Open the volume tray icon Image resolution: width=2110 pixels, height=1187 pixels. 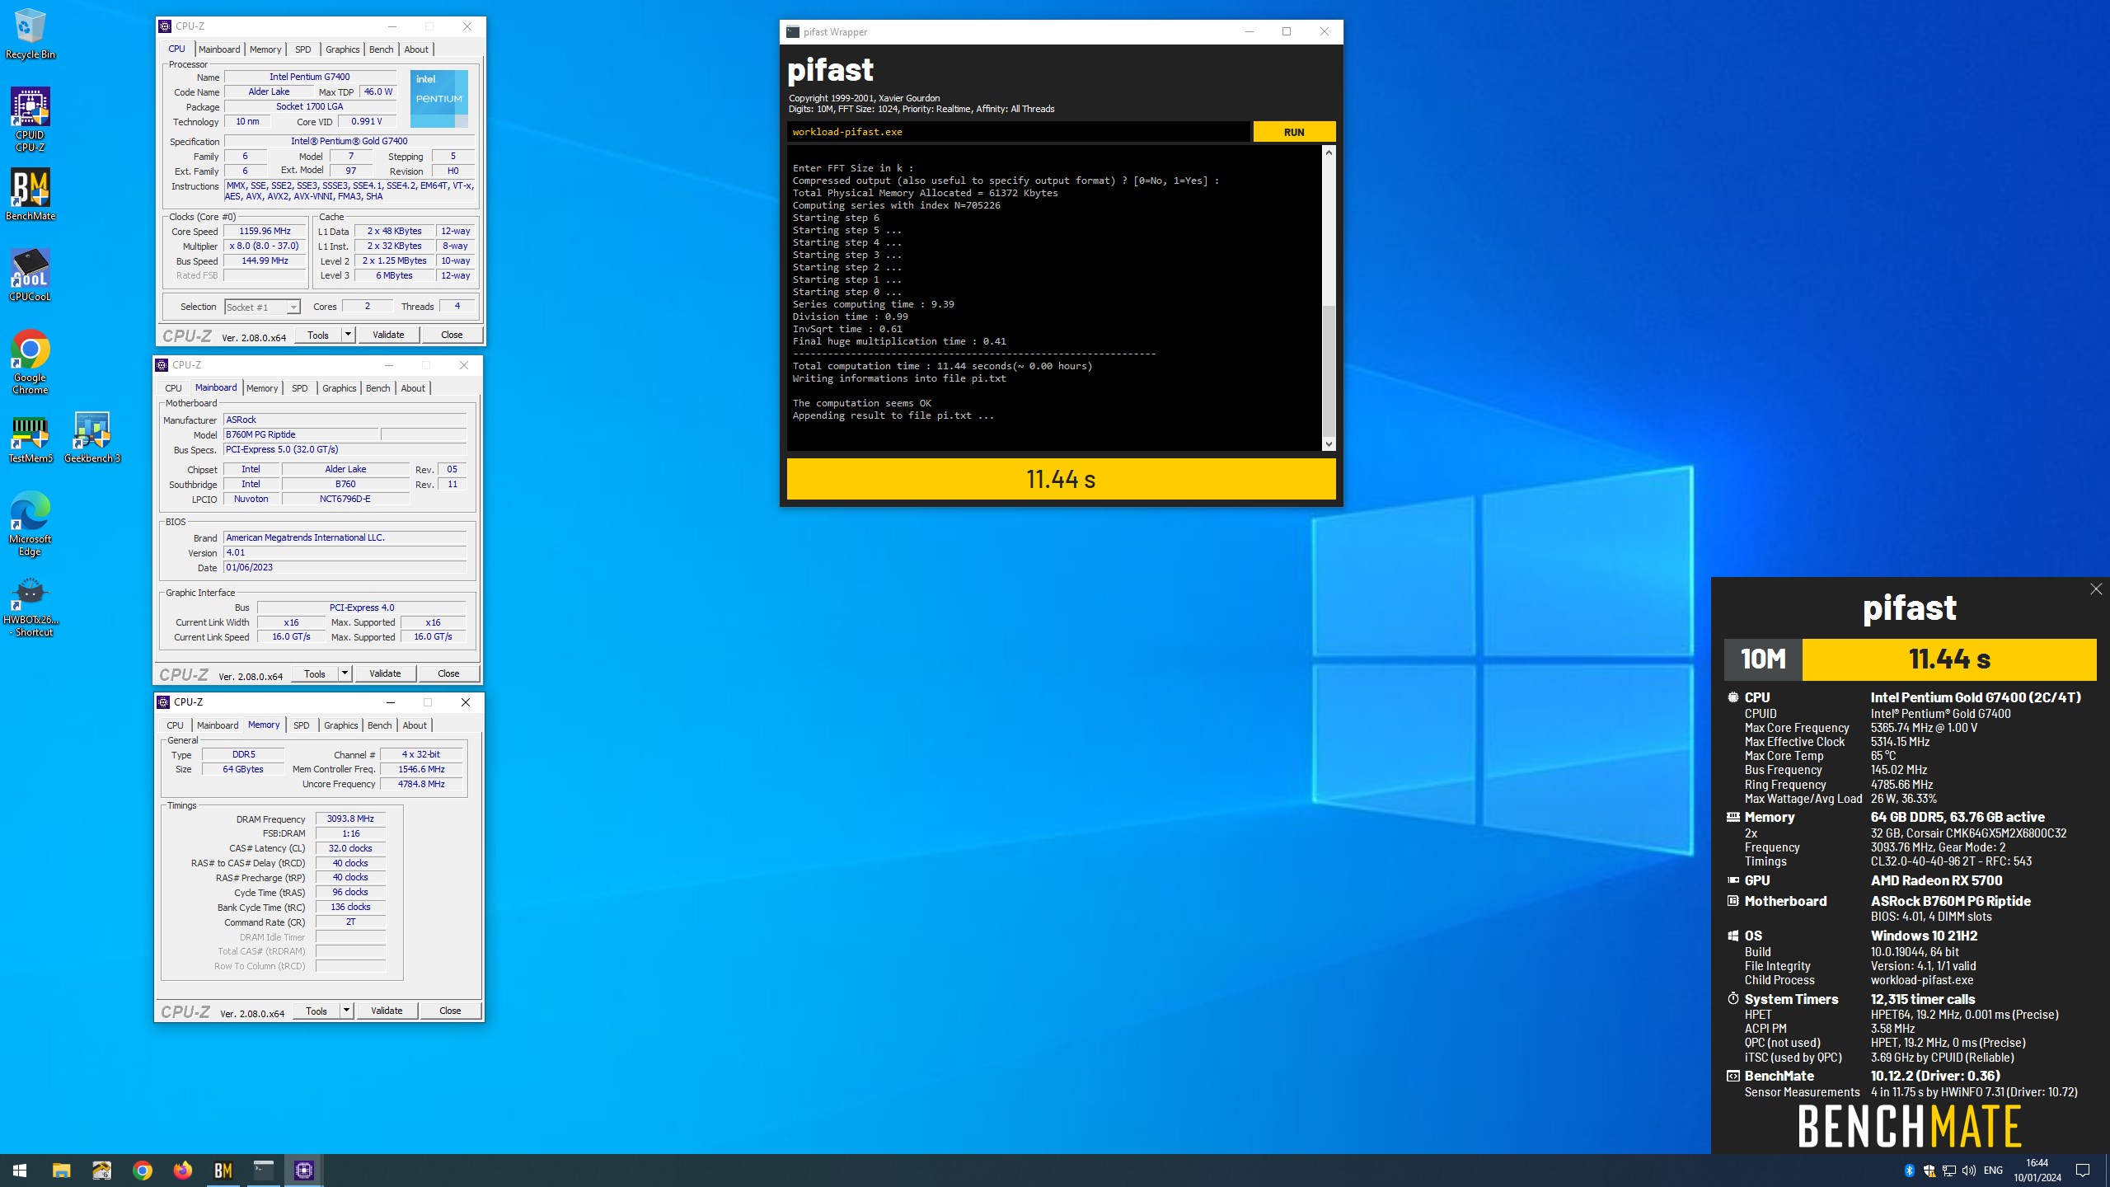[1969, 1171]
